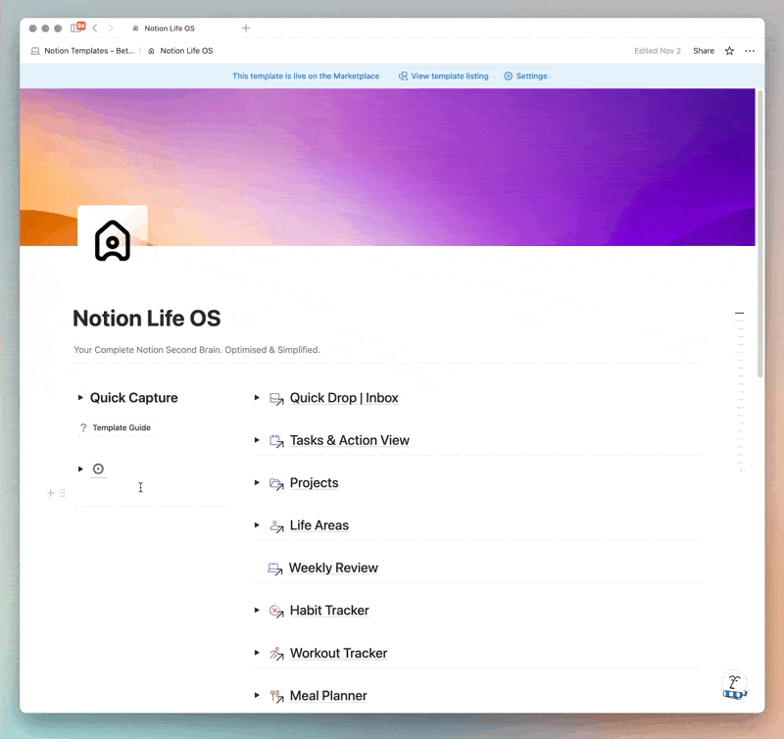The height and width of the screenshot is (739, 784).
Task: Click the Your Complete Notion Second Brain subtitle
Action: 197,350
